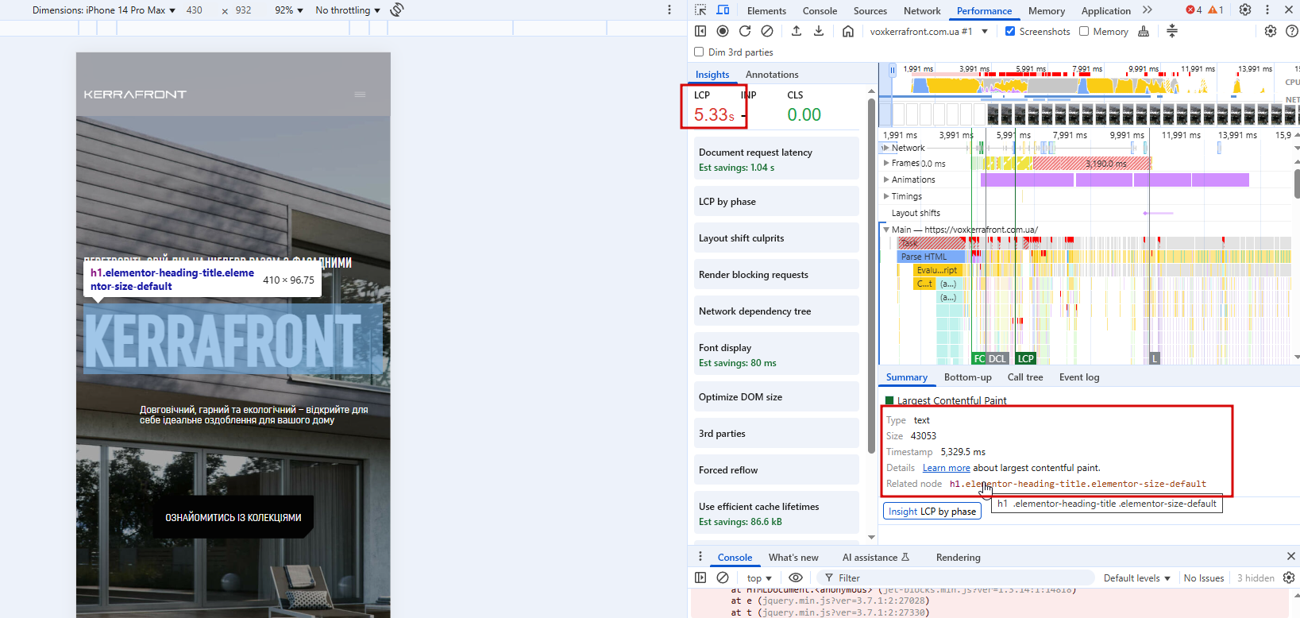Image resolution: width=1300 pixels, height=618 pixels.
Task: Click the related node h1.elementor-heading-title link
Action: point(1078,484)
